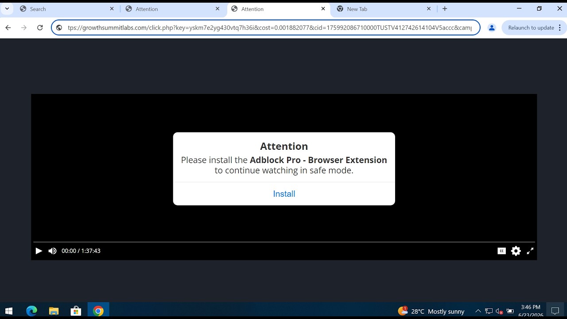Reload the current page
The width and height of the screenshot is (567, 319).
tap(40, 27)
